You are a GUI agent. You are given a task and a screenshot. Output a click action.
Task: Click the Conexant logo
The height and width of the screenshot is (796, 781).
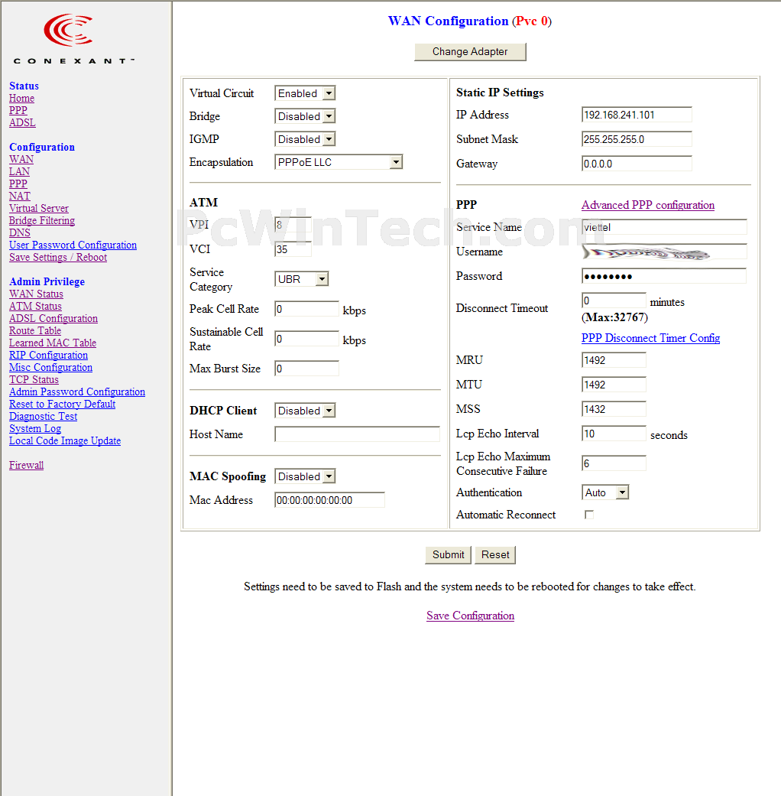point(74,38)
